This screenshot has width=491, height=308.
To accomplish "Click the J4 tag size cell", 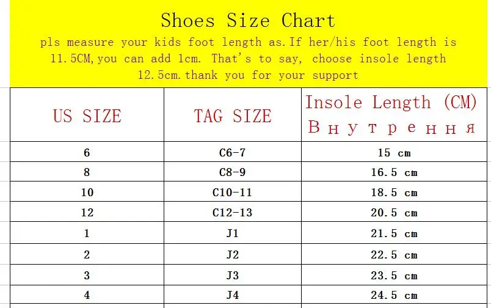I will [232, 295].
